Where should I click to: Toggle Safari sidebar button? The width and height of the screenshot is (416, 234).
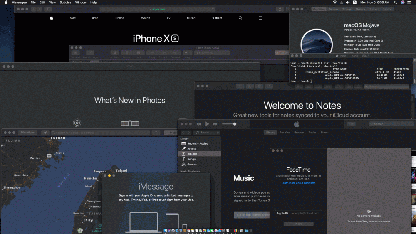pyautogui.click(x=48, y=9)
